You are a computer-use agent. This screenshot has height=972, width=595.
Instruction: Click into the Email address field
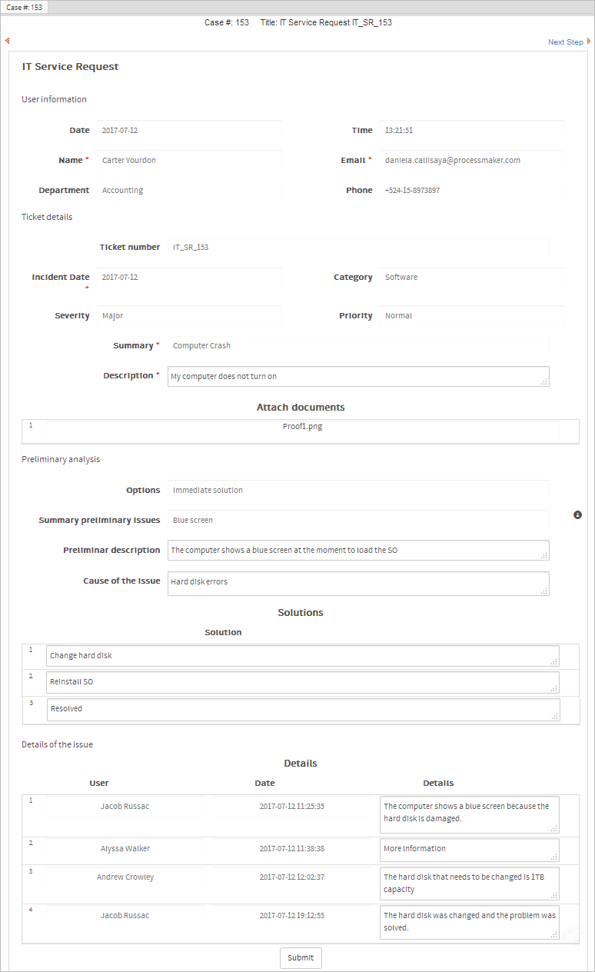471,161
